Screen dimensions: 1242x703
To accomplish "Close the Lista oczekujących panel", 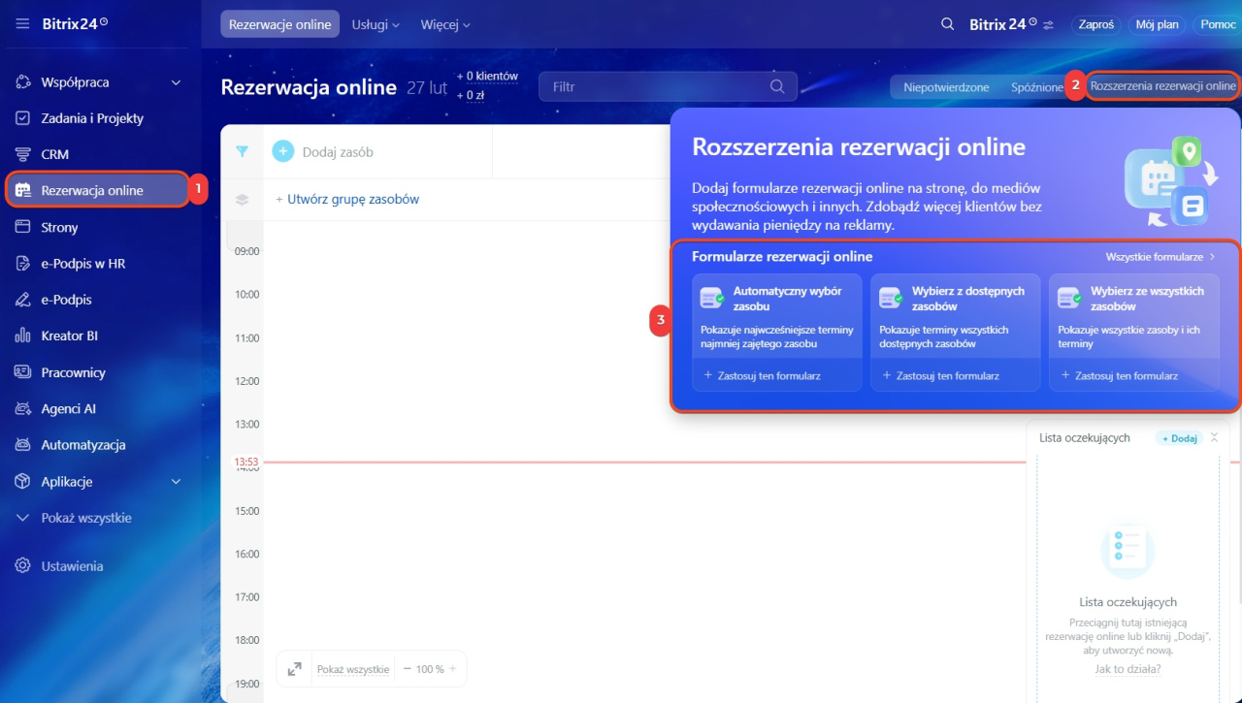I will click(x=1214, y=438).
